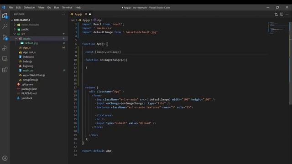292x164 pixels.
Task: Open the File menu
Action: tap(11, 7)
